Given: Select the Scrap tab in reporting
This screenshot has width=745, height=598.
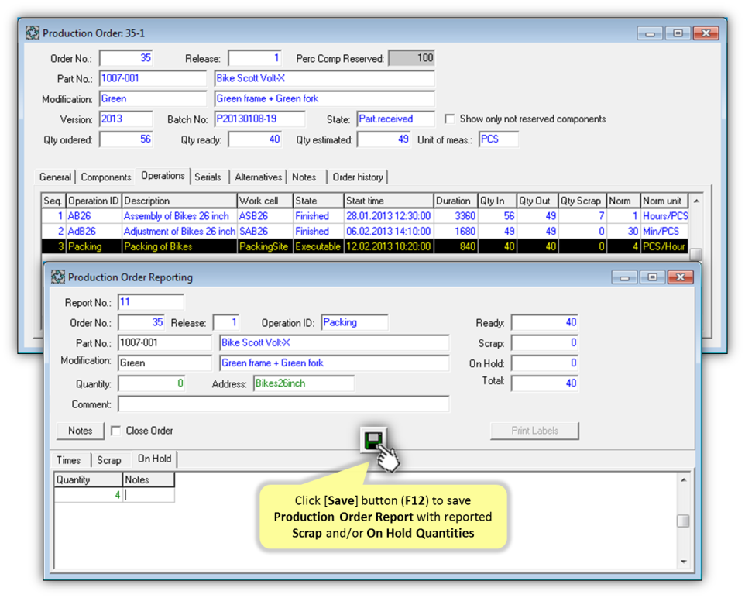Looking at the screenshot, I should 108,460.
